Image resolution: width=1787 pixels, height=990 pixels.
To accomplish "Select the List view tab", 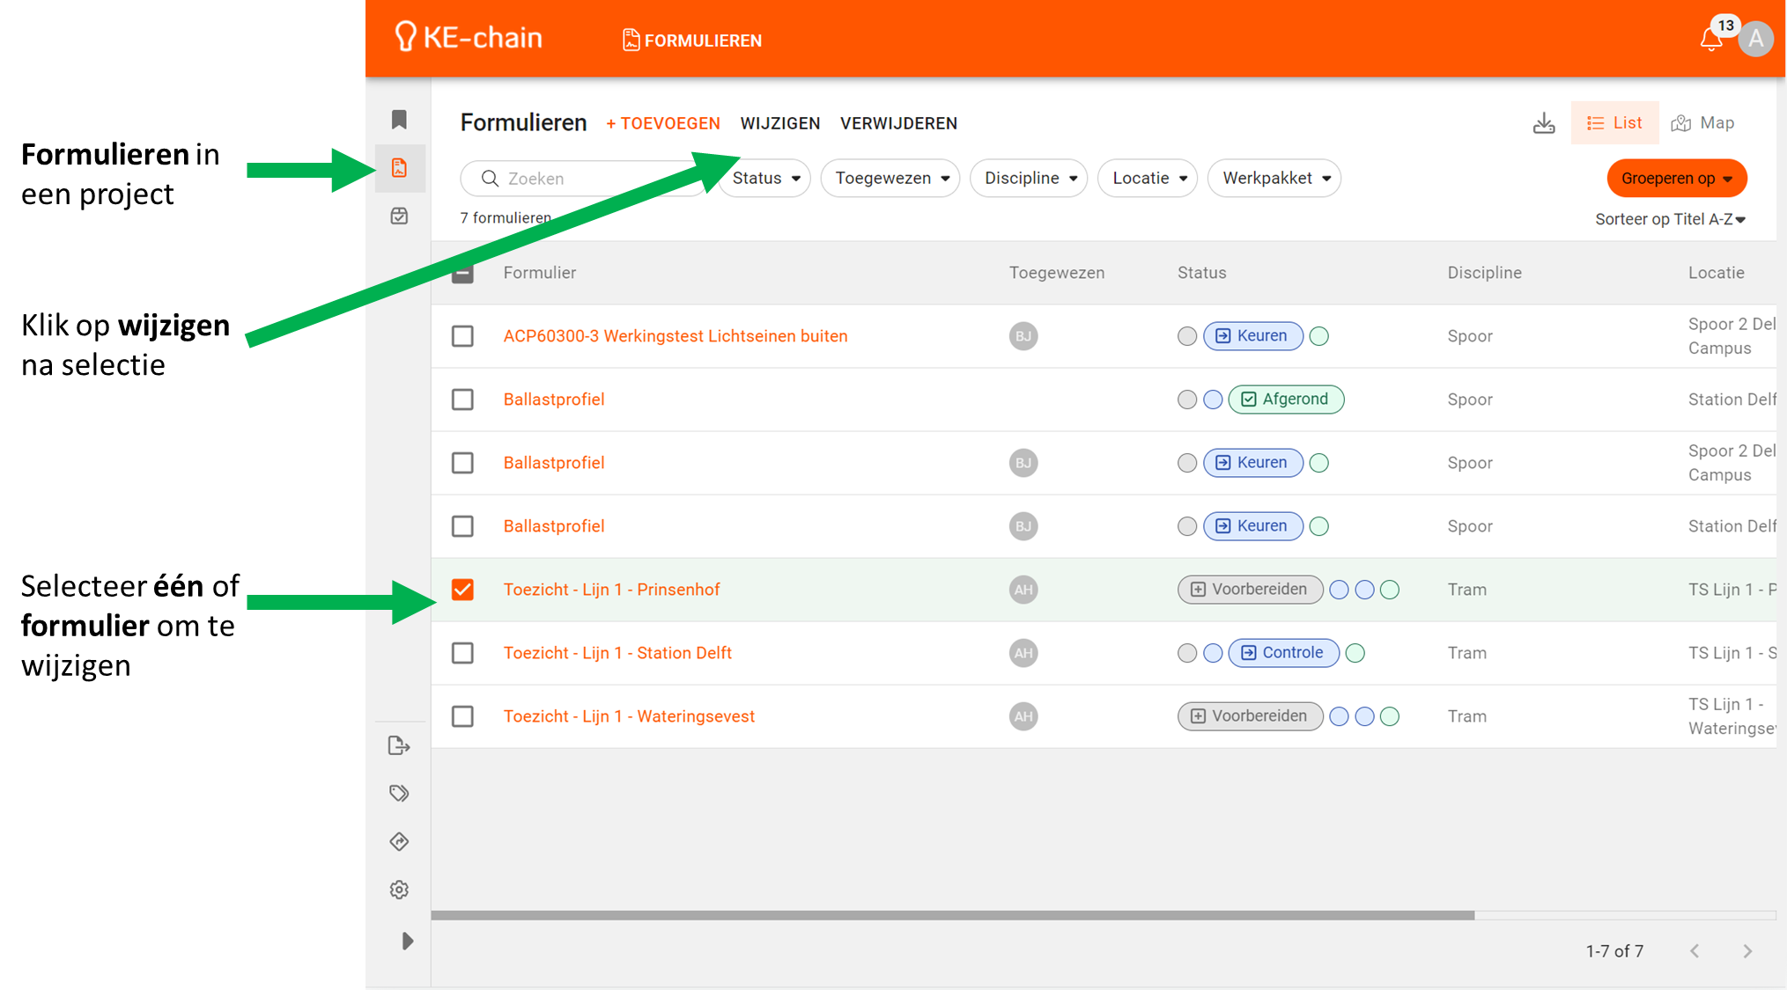I will pos(1614,123).
